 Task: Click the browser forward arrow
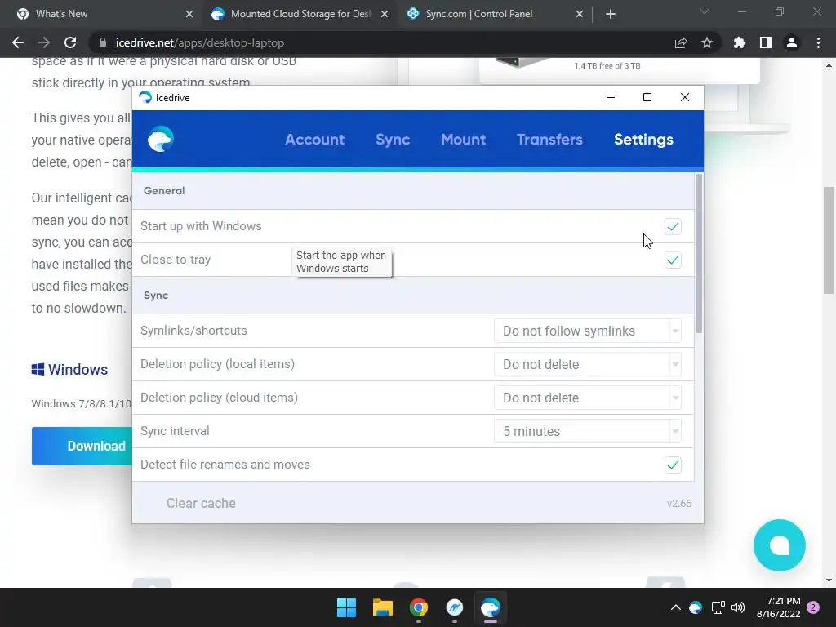click(44, 42)
